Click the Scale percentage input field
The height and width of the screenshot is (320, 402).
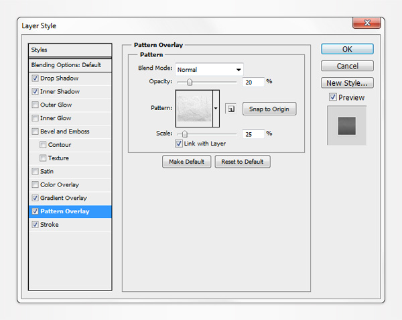pos(253,134)
